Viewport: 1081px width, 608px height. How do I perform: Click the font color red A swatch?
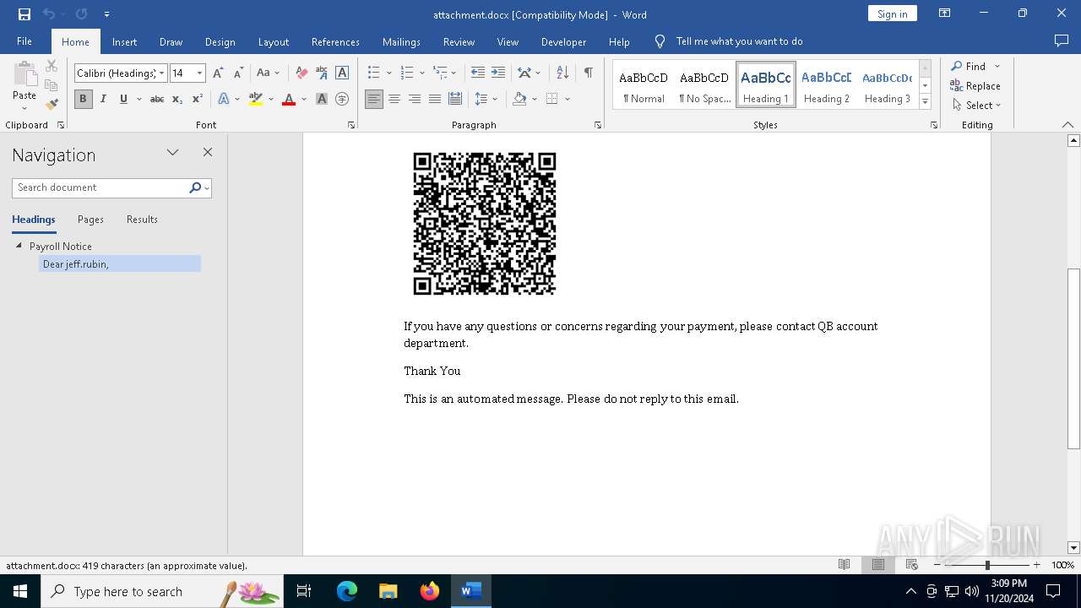(x=289, y=99)
